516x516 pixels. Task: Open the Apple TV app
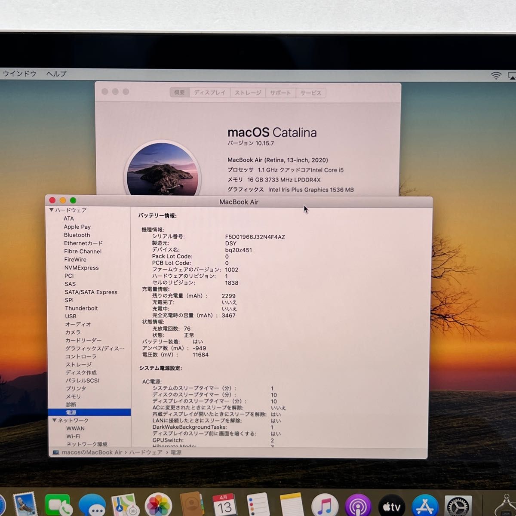pyautogui.click(x=391, y=505)
